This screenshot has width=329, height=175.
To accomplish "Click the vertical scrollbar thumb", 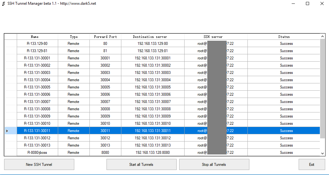I will (322, 88).
